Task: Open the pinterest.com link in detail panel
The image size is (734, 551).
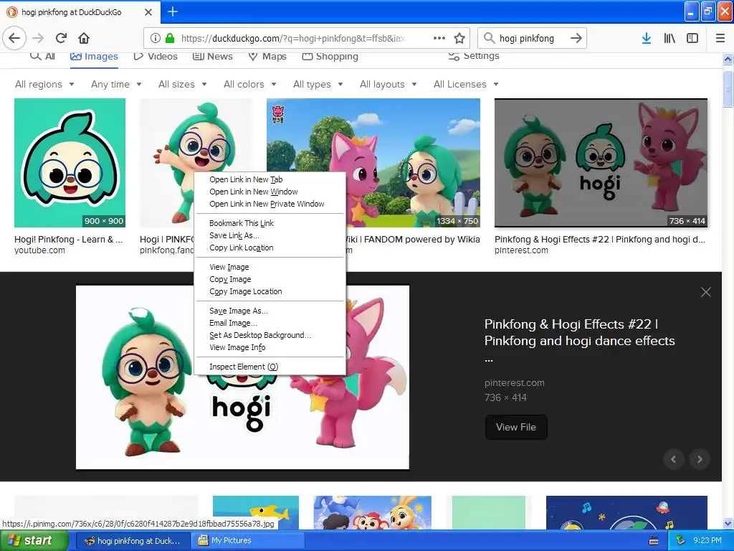Action: 515,383
